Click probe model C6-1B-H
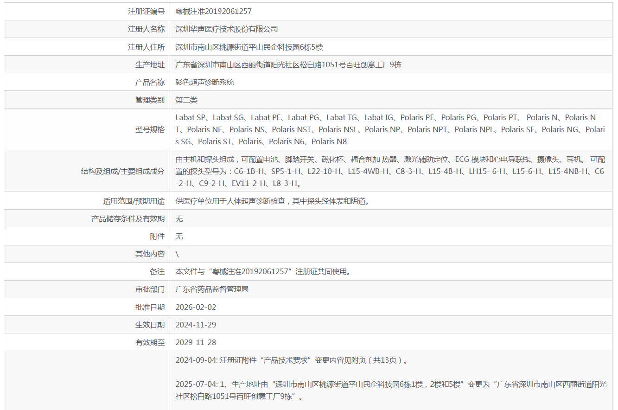Screen dimensions: 618x410 tap(250, 171)
